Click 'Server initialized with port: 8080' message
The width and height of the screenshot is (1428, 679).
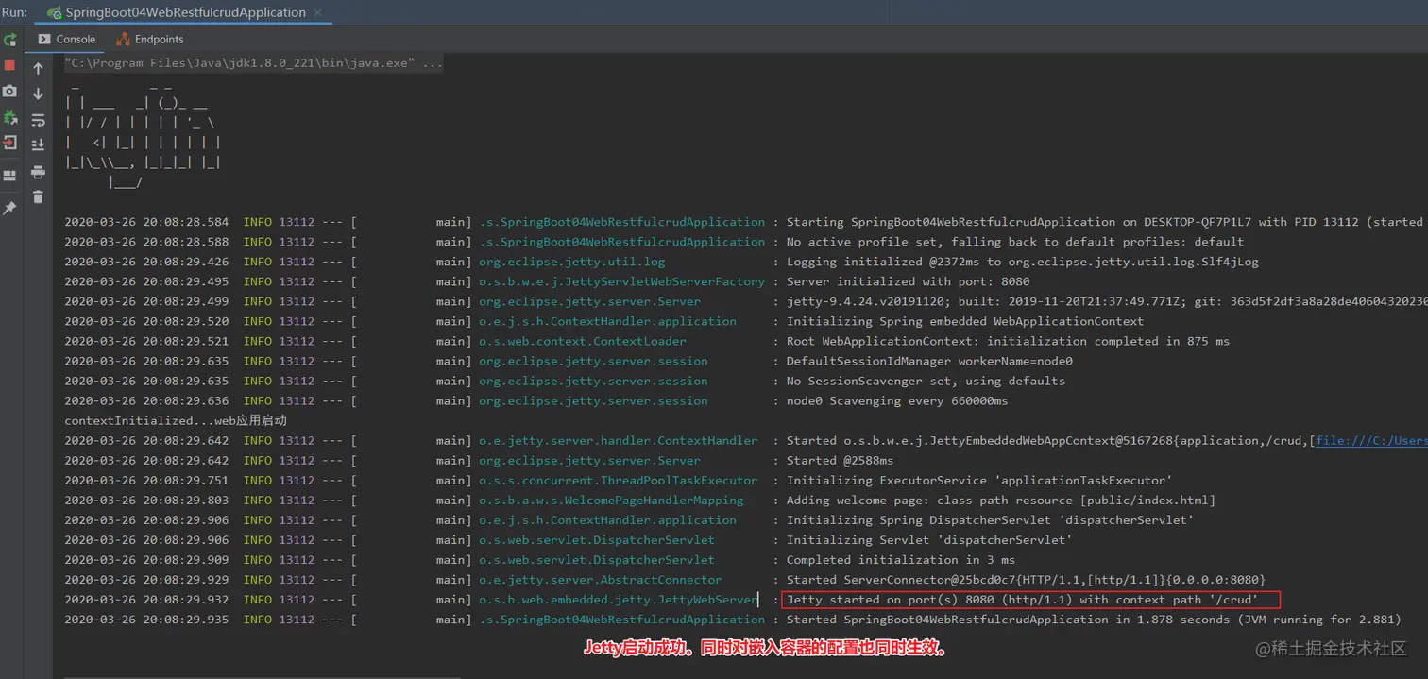coord(909,281)
